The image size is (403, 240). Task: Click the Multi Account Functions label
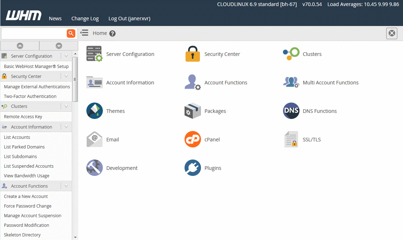331,83
